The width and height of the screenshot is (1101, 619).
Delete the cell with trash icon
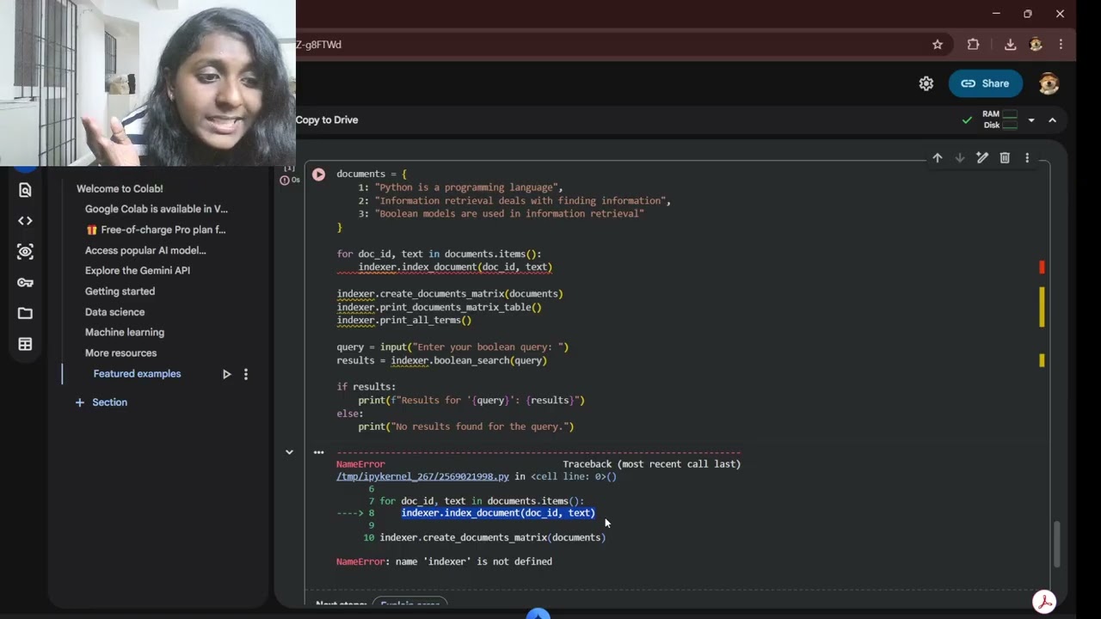pyautogui.click(x=1005, y=158)
